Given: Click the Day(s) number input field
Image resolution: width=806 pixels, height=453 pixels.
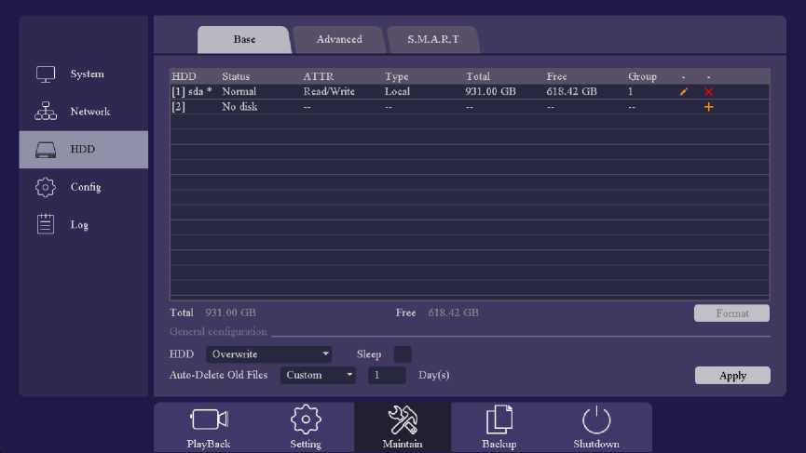Looking at the screenshot, I should [386, 376].
